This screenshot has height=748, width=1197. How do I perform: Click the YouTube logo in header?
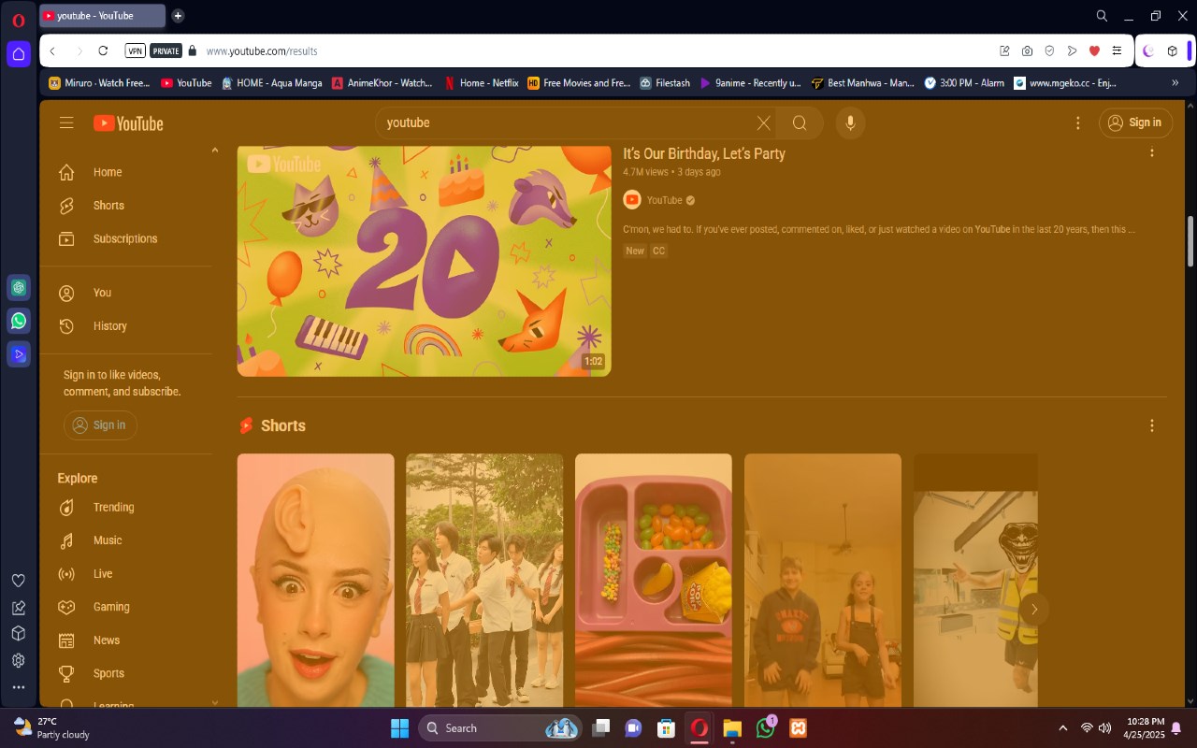128,122
